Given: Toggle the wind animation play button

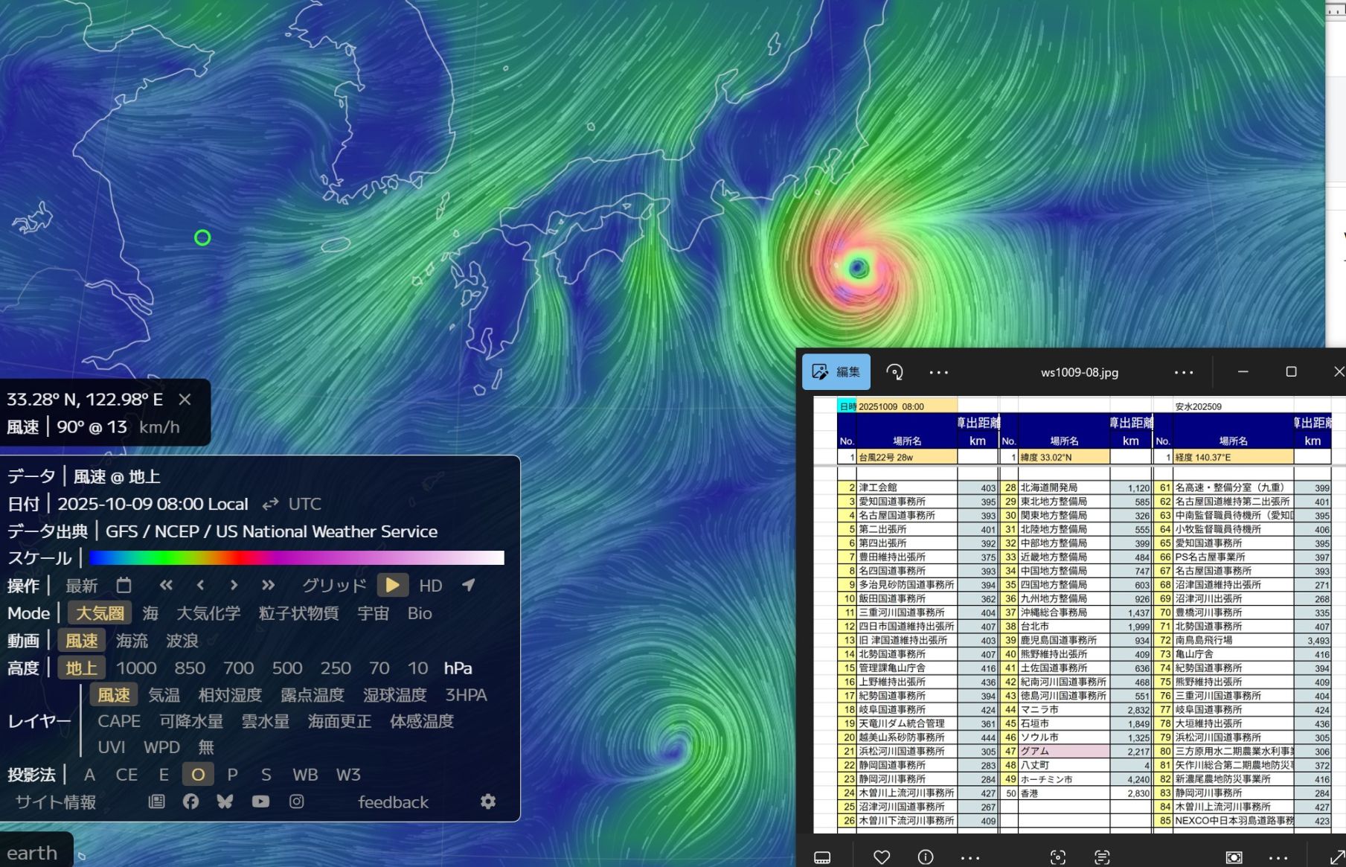Looking at the screenshot, I should (x=392, y=586).
